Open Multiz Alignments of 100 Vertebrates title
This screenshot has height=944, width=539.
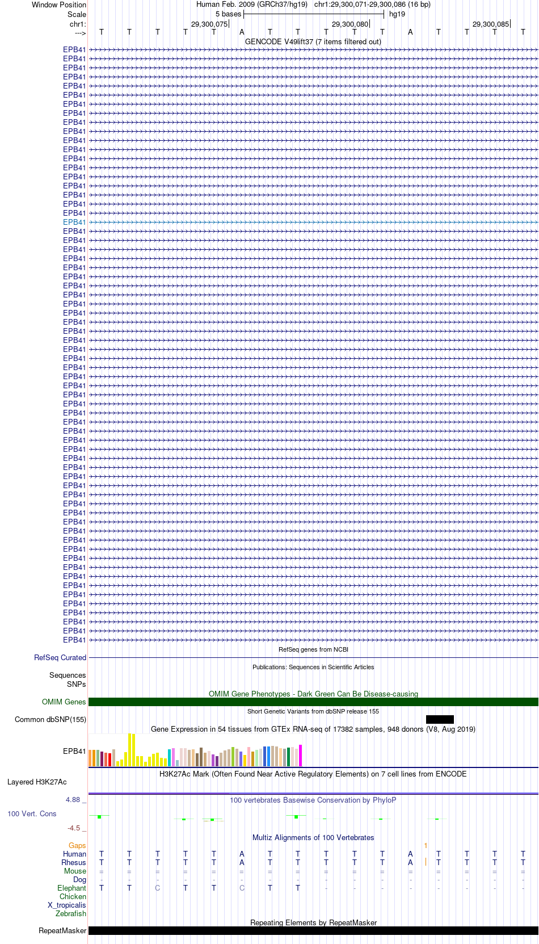[313, 837]
